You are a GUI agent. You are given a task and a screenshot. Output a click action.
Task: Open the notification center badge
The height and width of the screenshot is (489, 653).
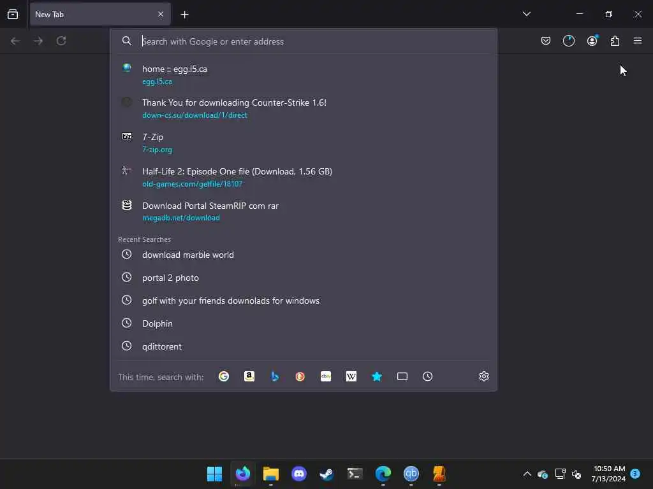pos(635,474)
